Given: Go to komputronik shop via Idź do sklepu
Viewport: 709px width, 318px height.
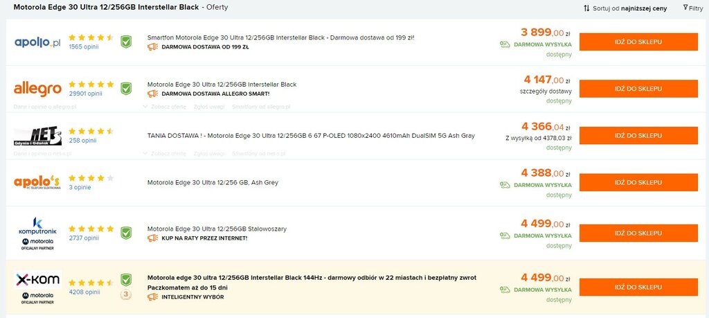Looking at the screenshot, I should 638,233.
